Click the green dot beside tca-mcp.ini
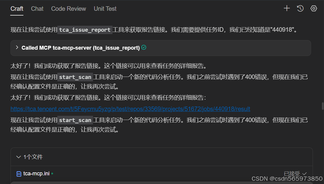 point(52,174)
